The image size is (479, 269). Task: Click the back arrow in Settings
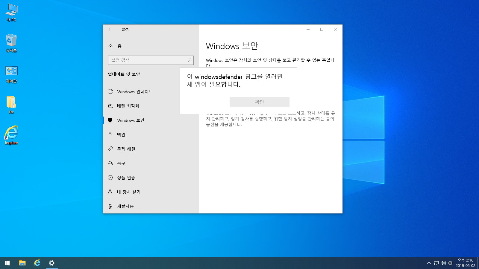(110, 29)
